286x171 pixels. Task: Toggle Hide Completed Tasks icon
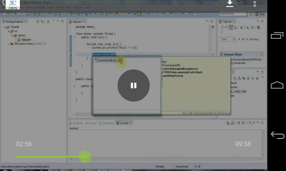247,27
